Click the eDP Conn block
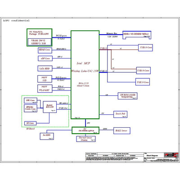The image size is (180, 180). (45, 58)
